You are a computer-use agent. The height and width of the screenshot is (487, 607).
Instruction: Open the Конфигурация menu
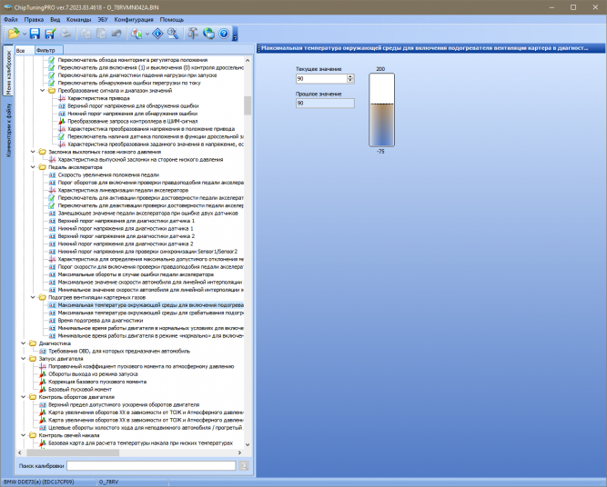click(134, 19)
